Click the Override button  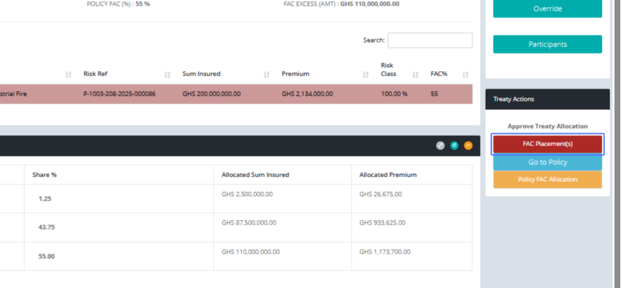click(547, 9)
